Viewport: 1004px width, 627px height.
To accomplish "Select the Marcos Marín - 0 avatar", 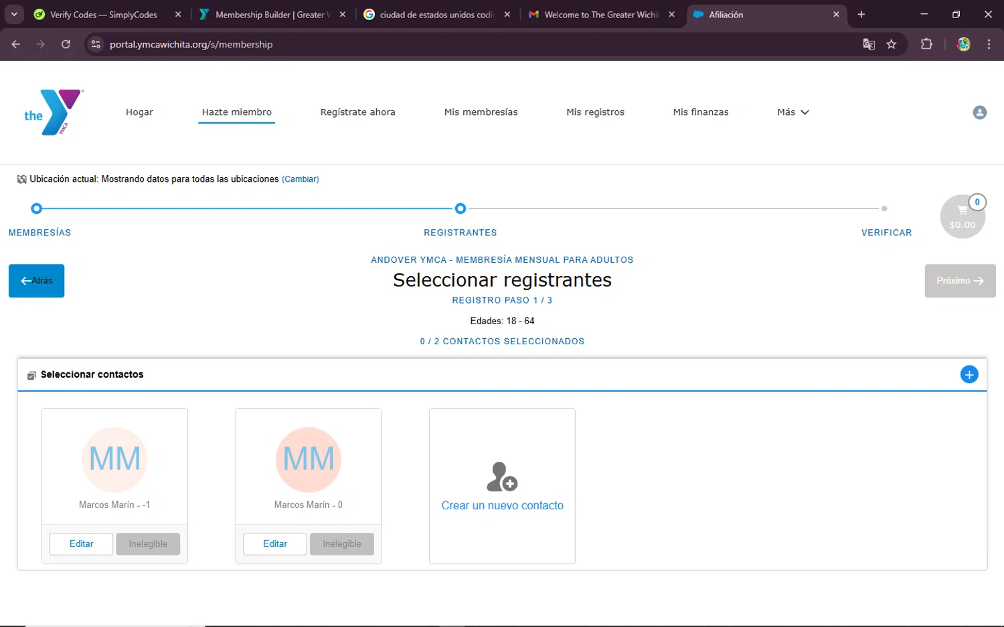I will pyautogui.click(x=309, y=460).
